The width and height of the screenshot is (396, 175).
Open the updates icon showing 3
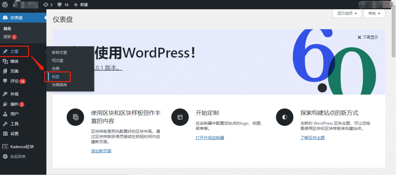pos(46,5)
